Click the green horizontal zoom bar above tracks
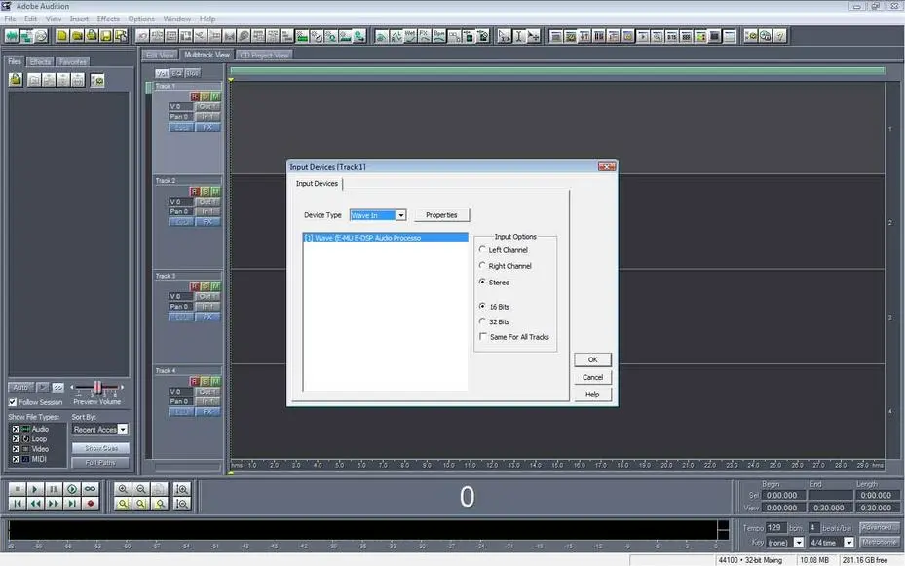The height and width of the screenshot is (566, 905). [x=557, y=70]
